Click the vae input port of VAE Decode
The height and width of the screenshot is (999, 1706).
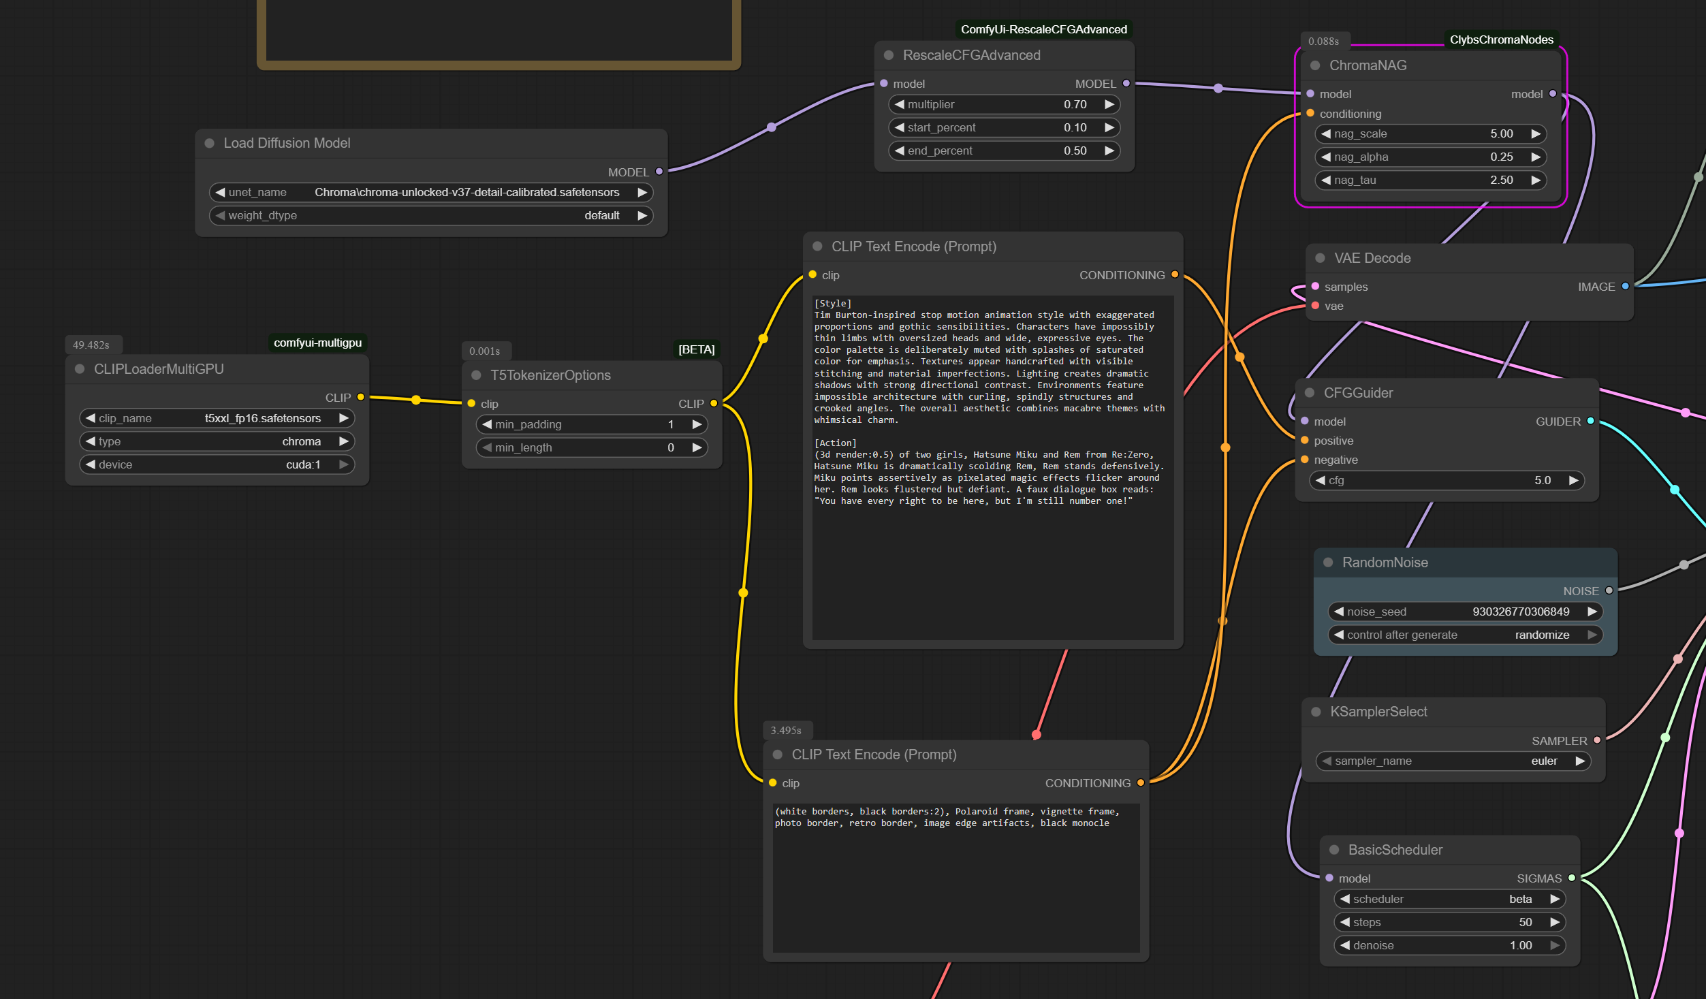(x=1315, y=305)
